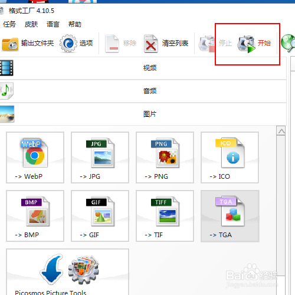Select the -> GIF conversion tile
Screen dimensions: 295x295
click(100, 216)
